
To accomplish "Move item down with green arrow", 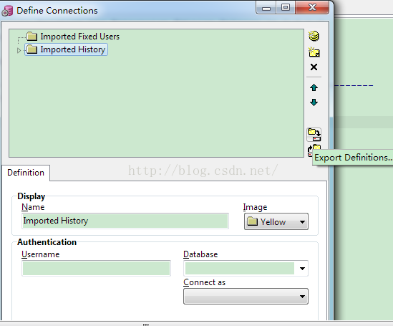I will tap(314, 102).
